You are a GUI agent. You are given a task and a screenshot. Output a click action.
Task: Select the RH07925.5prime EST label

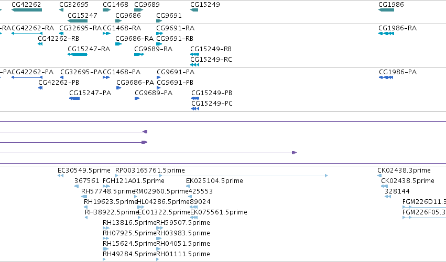click(x=129, y=233)
